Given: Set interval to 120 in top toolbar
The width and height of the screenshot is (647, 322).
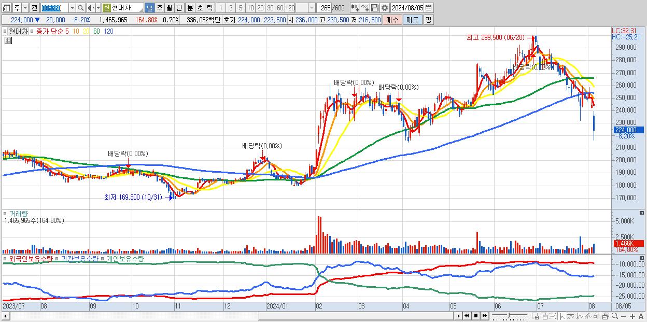Looking at the screenshot, I should pos(290,8).
